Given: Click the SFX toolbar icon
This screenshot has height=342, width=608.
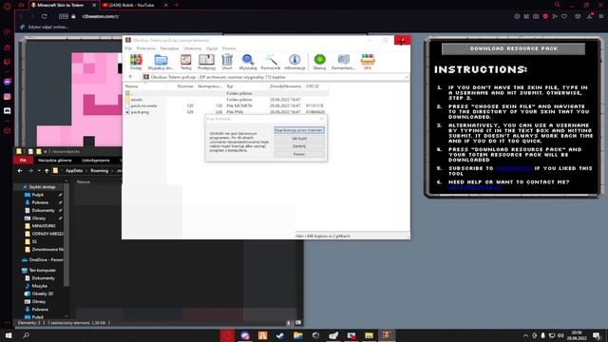Looking at the screenshot, I should coord(368,62).
